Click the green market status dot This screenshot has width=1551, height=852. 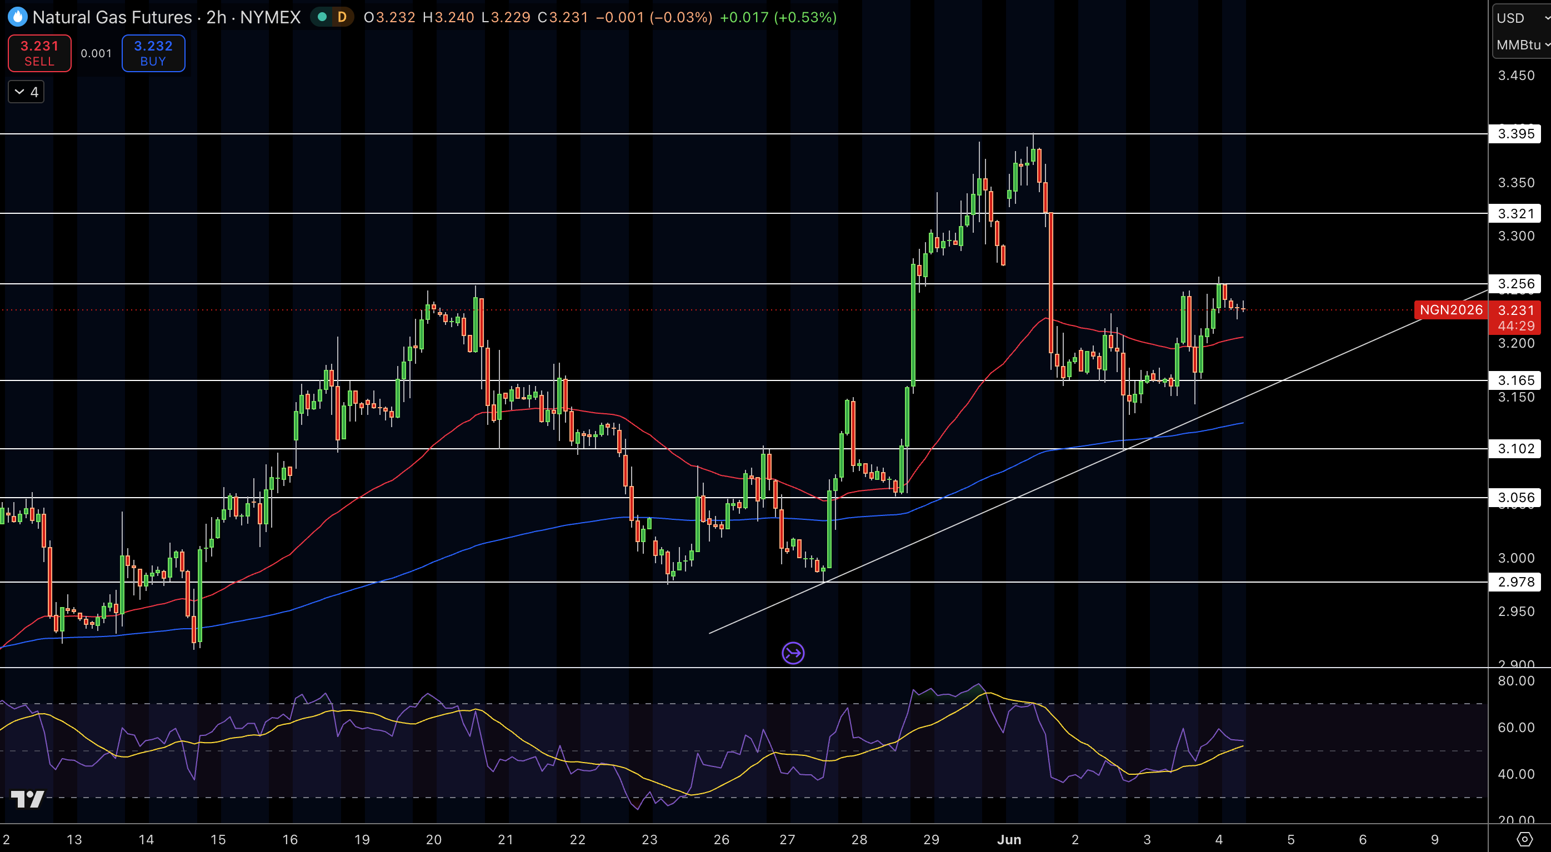click(322, 17)
